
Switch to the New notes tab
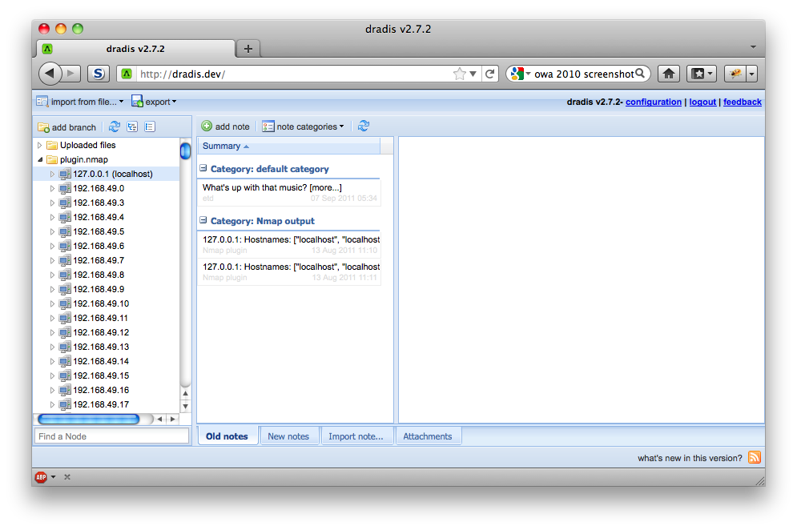(289, 436)
